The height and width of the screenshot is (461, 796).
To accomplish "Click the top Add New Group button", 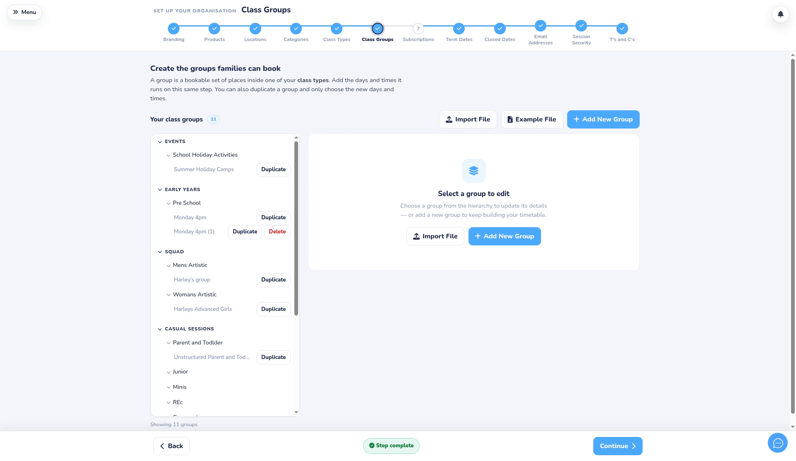I will tap(603, 119).
